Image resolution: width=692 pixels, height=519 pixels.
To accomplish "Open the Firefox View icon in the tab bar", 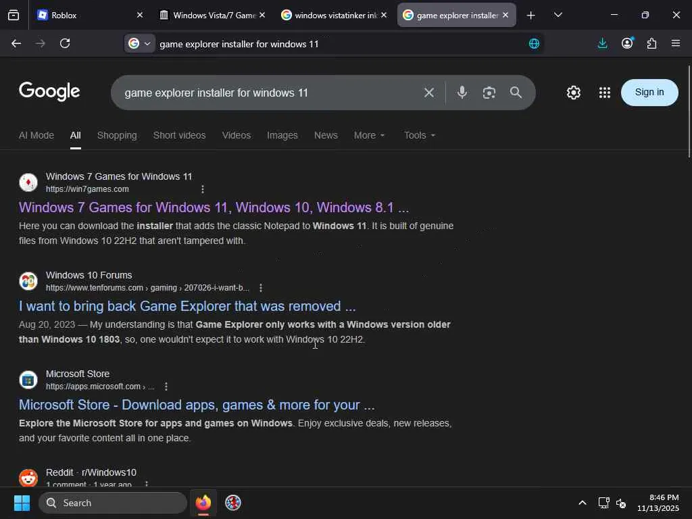I will pyautogui.click(x=14, y=16).
